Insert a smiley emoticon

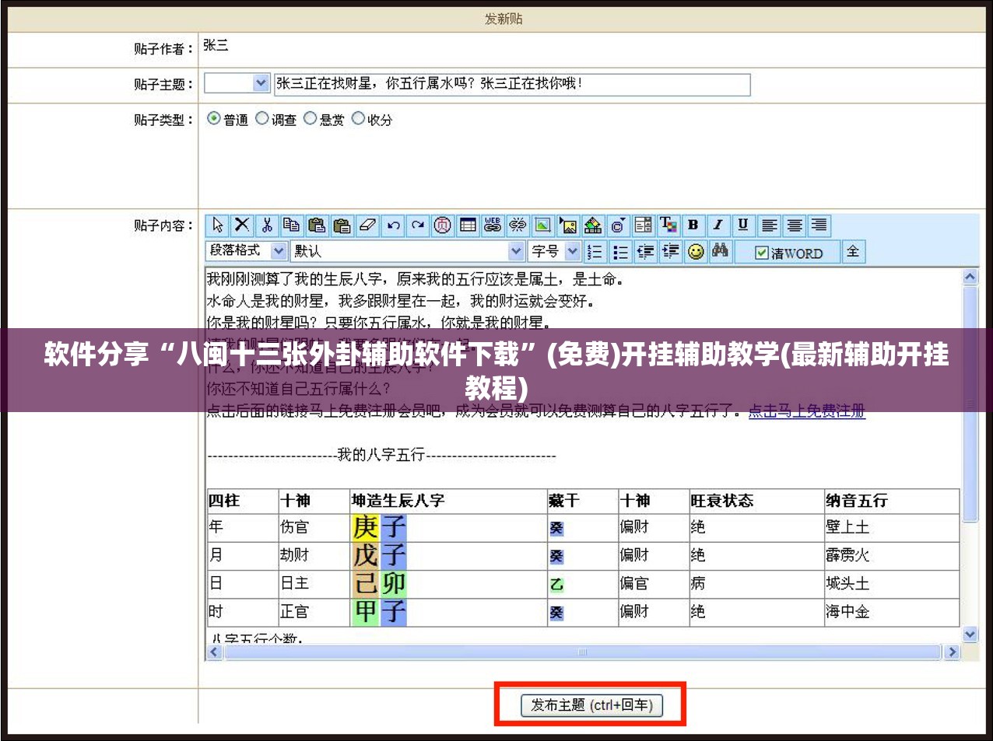click(696, 252)
